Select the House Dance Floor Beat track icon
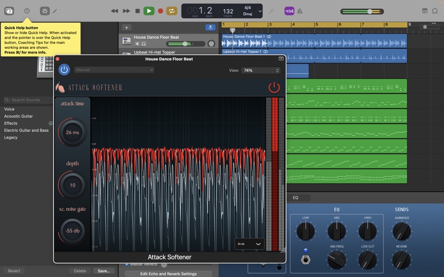Viewport: 444px width, 277px height. coord(127,41)
